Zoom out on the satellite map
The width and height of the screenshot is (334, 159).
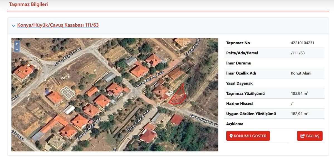point(17,49)
